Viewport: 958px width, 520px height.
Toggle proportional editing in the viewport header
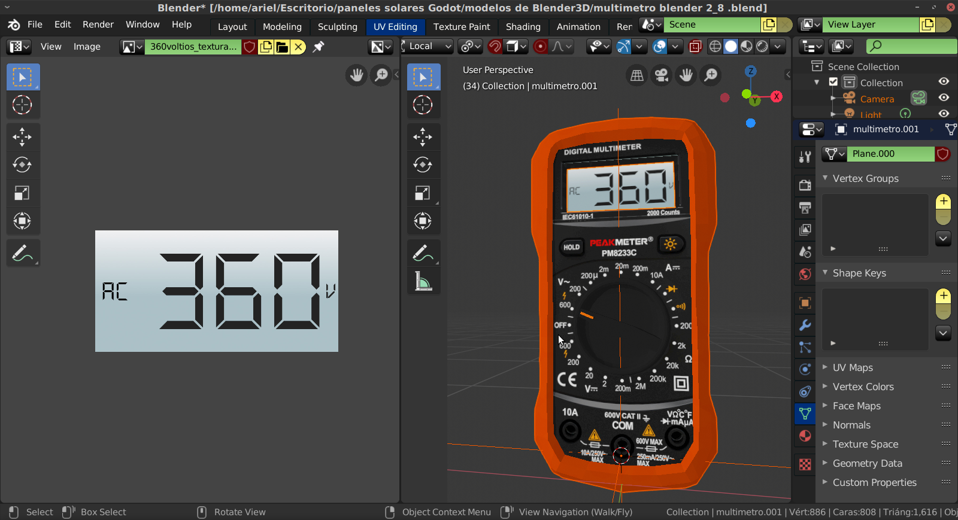[540, 46]
